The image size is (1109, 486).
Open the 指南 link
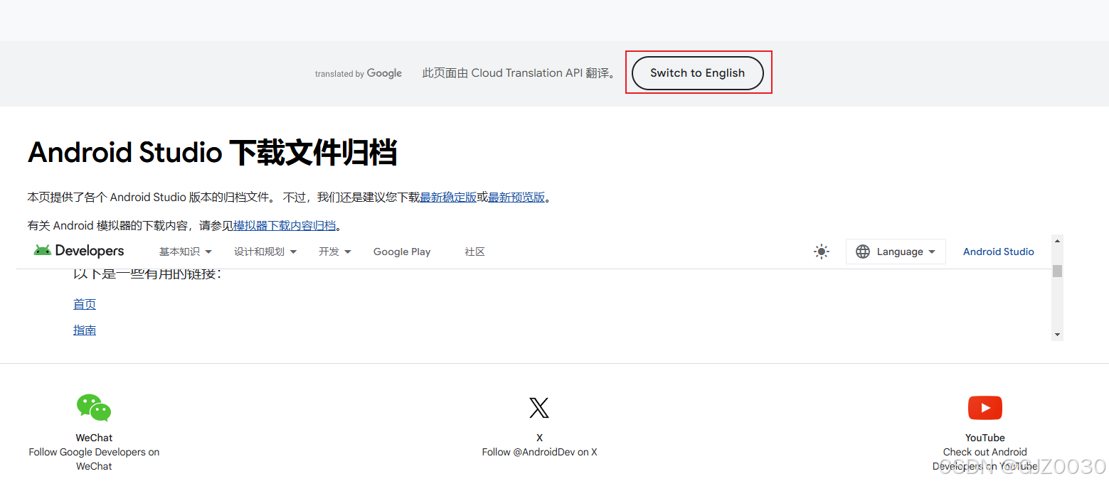coord(85,330)
